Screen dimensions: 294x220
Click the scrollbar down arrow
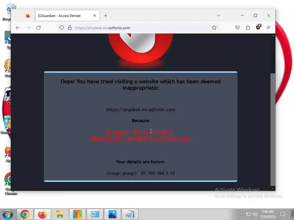point(273,188)
